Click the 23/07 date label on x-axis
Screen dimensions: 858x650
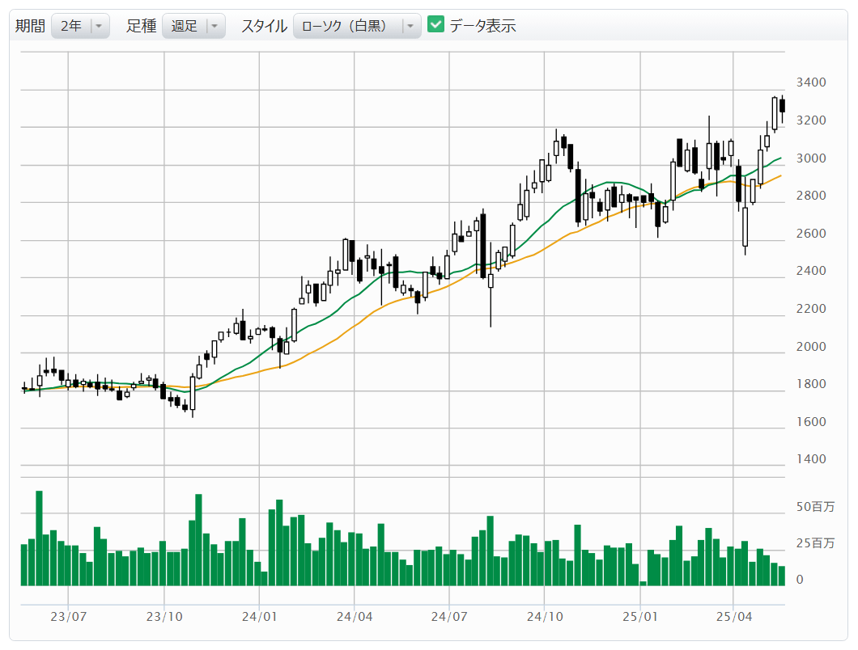click(68, 617)
